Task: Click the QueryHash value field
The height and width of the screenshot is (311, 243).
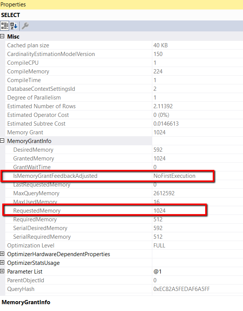Action: 197,289
